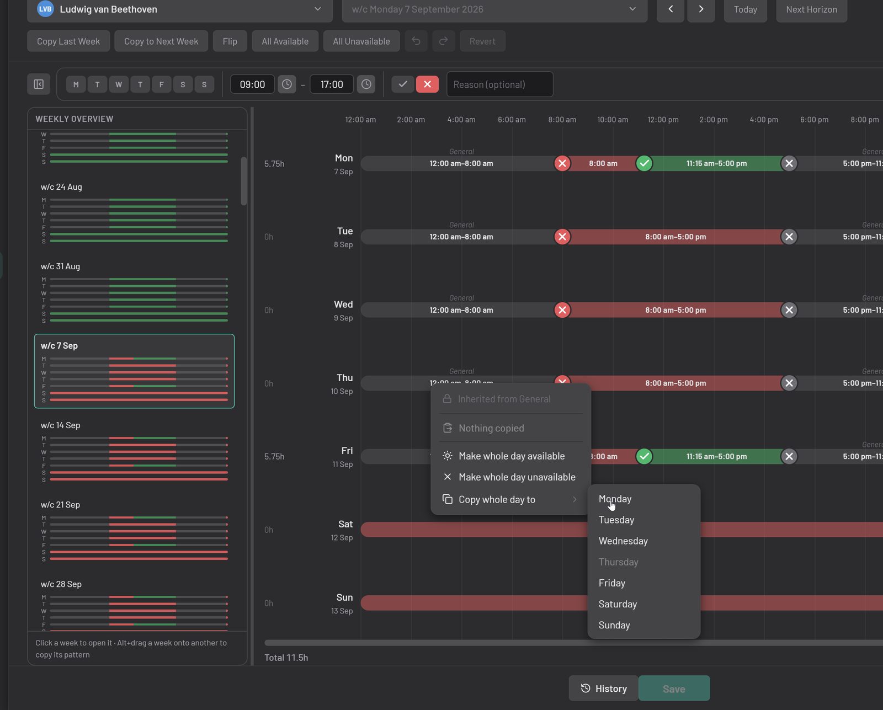
Task: Toggle Friday day button F
Action: pos(162,84)
